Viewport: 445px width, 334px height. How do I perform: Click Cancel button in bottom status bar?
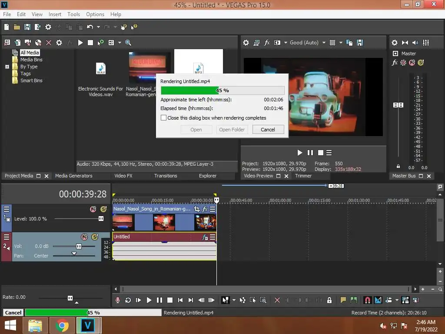click(13, 312)
